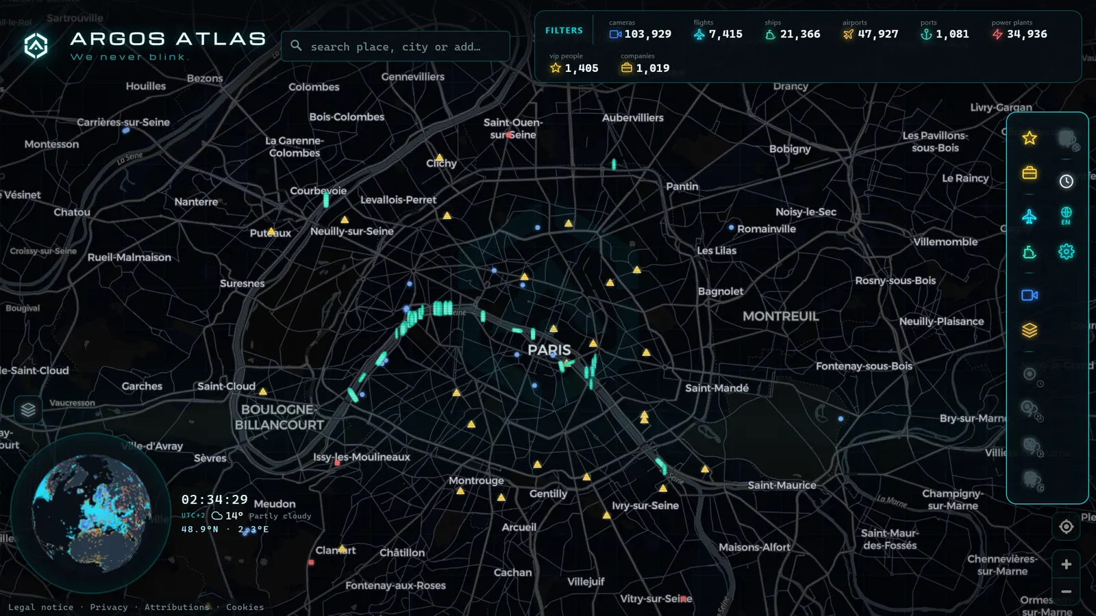Open the clock history icon
The width and height of the screenshot is (1096, 616).
[x=1067, y=181]
